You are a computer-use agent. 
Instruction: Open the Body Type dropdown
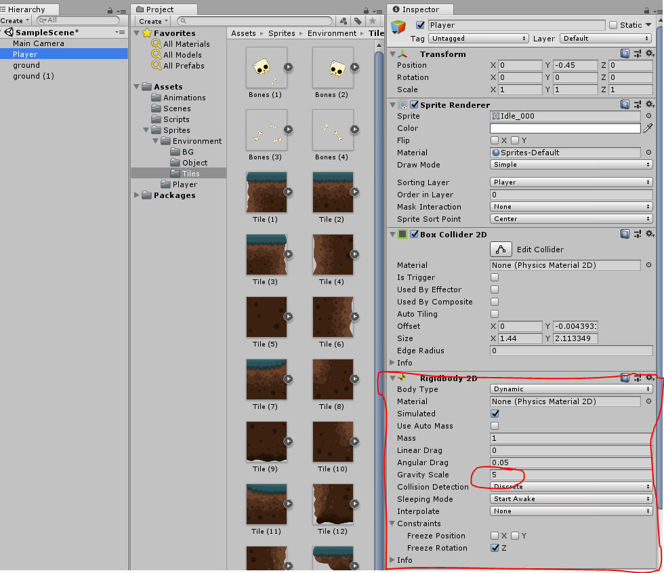click(x=570, y=389)
